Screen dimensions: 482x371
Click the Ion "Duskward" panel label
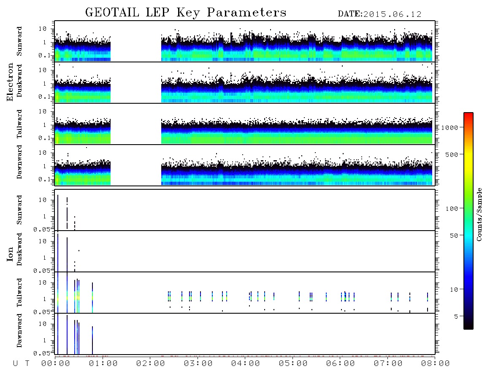point(19,249)
